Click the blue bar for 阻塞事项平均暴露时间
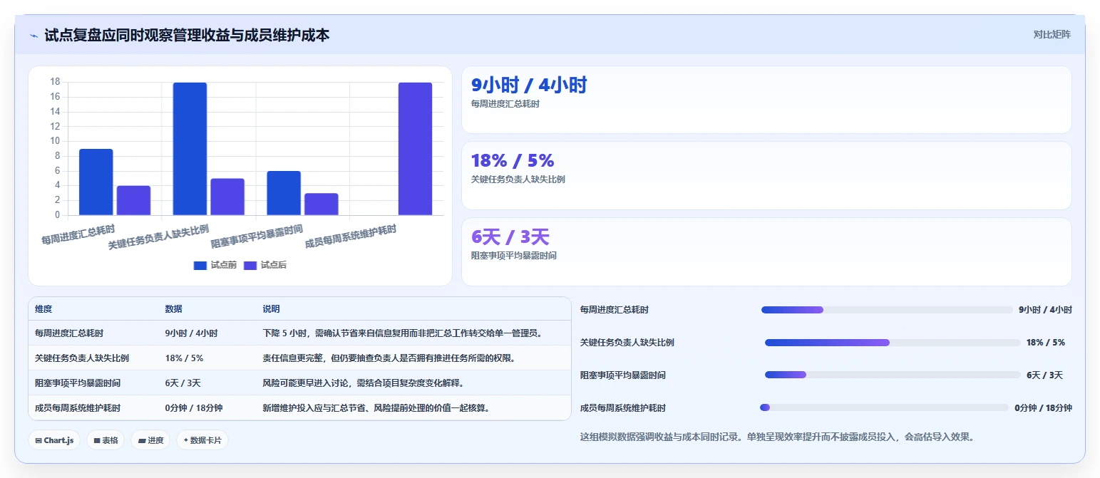Screen dimensions: 1100x478 coord(284,193)
